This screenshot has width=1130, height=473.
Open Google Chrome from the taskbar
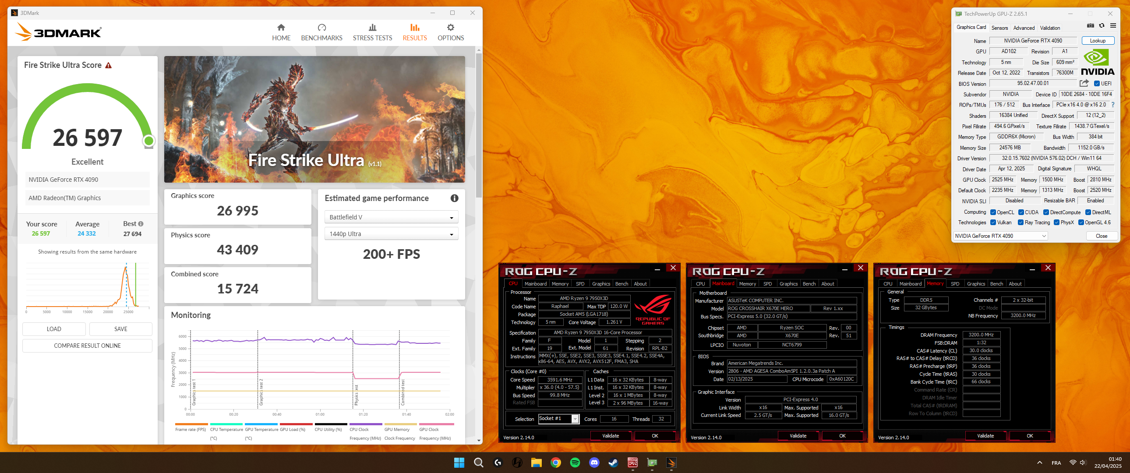click(556, 462)
